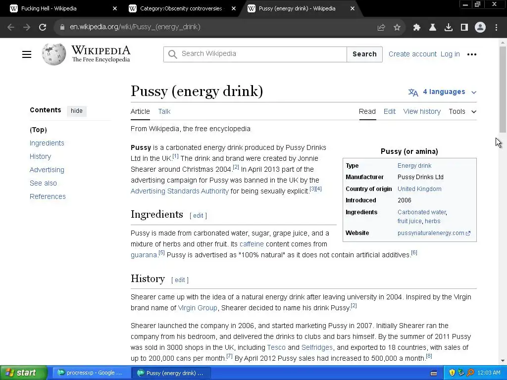Open the Energy drink infobox link
Screen dimensions: 507x380
(x=414, y=166)
